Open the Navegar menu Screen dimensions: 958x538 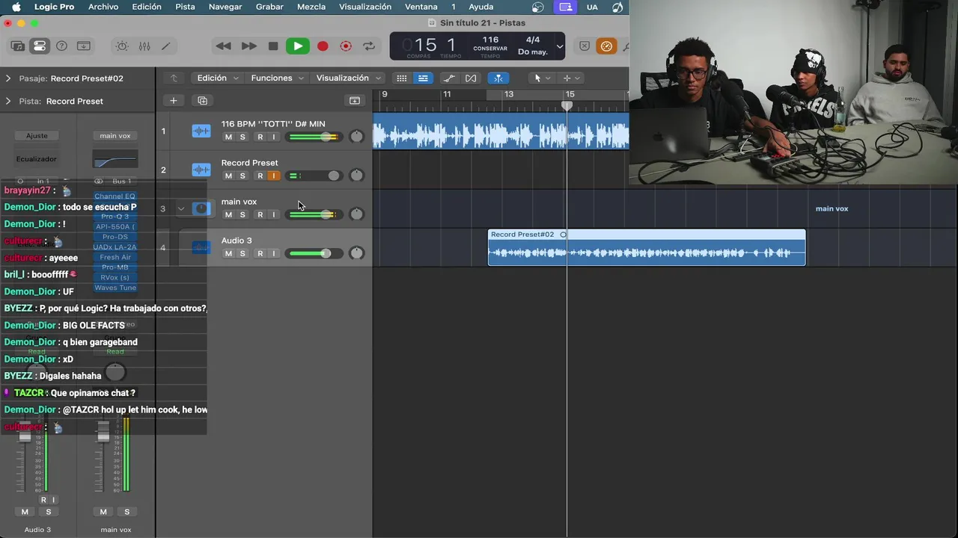click(225, 7)
